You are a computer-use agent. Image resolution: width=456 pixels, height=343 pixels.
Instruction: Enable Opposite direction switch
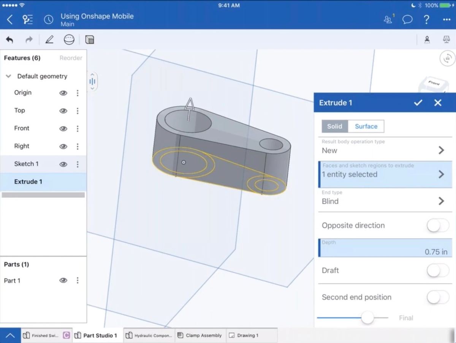pos(438,226)
